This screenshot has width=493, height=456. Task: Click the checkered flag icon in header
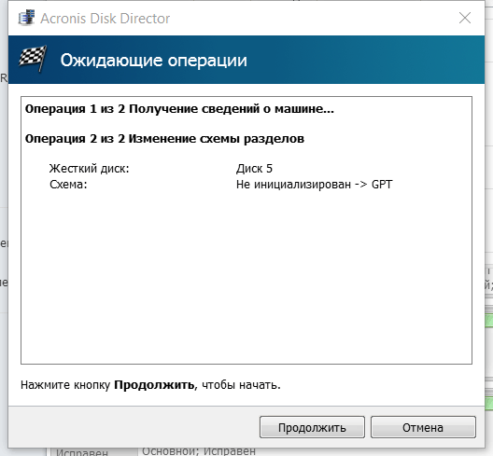coord(33,59)
